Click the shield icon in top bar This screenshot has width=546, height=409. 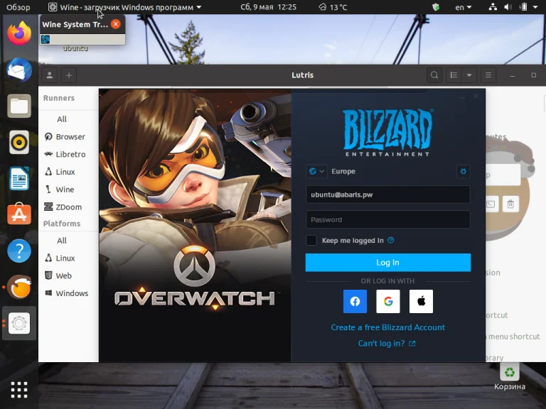tap(436, 7)
